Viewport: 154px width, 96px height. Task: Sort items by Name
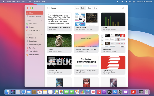coord(77,8)
